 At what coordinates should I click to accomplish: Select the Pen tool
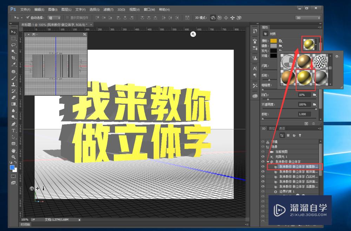click(x=13, y=124)
